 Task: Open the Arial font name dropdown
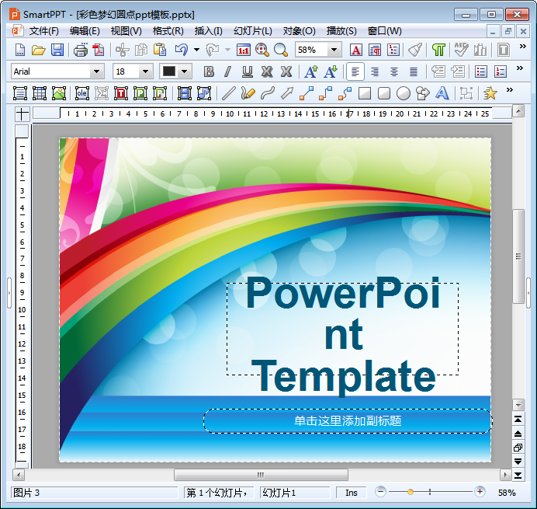(x=97, y=71)
